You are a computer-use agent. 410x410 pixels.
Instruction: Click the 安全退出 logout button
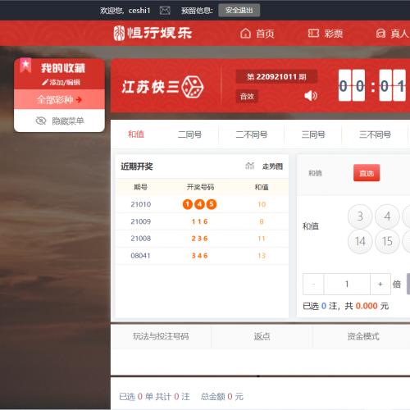point(239,11)
